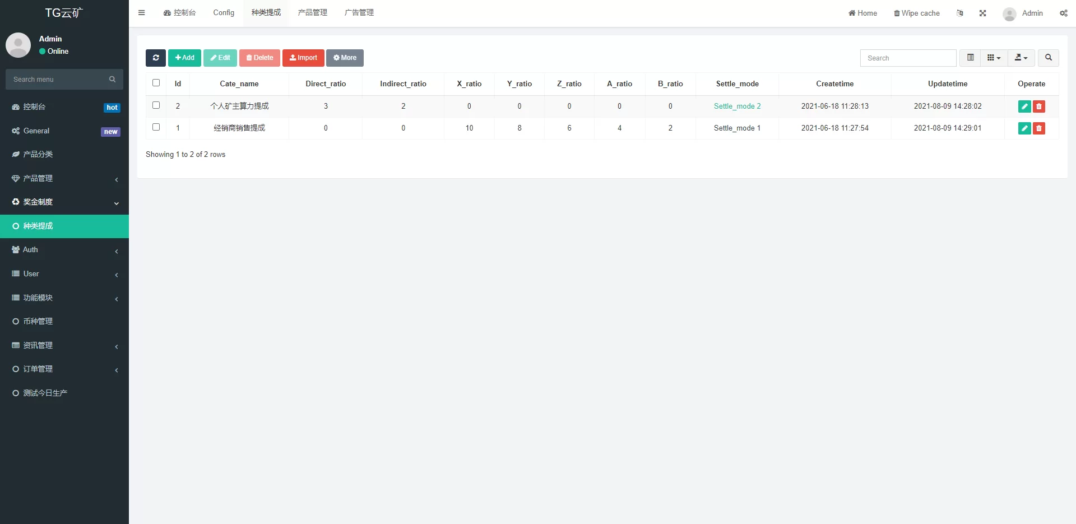Click the Admin name in top header
Image resolution: width=1076 pixels, height=524 pixels.
(x=1032, y=13)
